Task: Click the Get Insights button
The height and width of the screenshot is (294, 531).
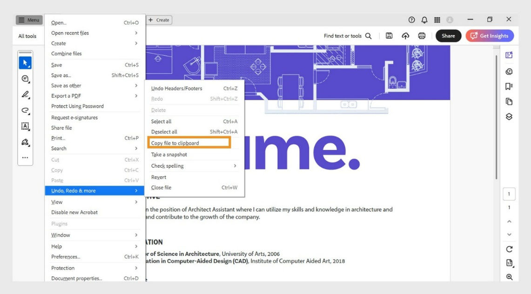Action: tap(490, 35)
